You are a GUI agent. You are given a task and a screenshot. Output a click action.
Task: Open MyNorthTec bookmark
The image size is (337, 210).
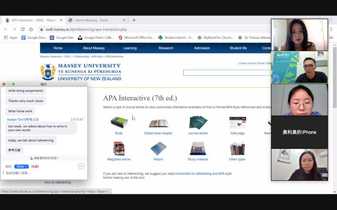tap(216, 38)
